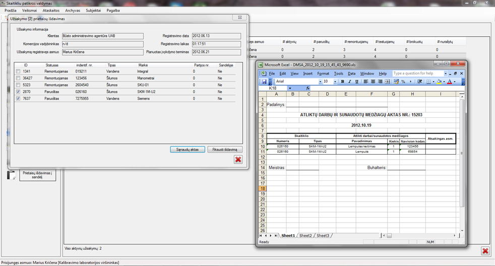Open the Ataskaitos menu
Viewport: 495px width, 266px height.
[51, 10]
